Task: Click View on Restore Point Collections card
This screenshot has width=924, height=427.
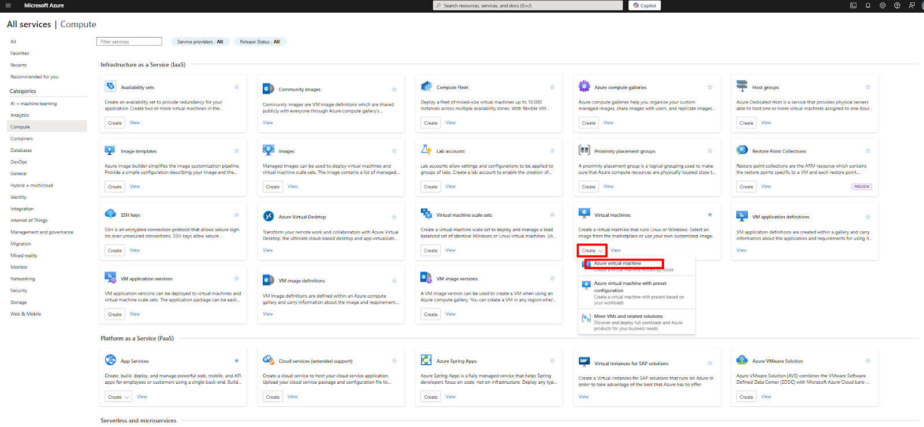Action: (x=766, y=186)
